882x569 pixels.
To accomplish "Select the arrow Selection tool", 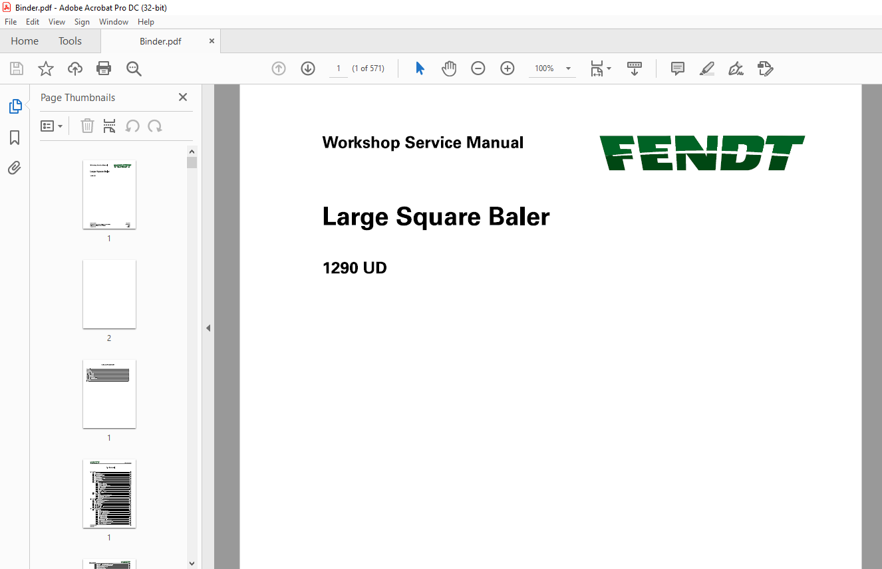I will pos(420,68).
